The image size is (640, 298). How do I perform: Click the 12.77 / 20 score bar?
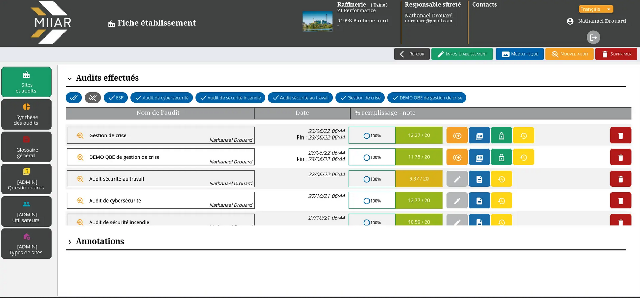[419, 201]
